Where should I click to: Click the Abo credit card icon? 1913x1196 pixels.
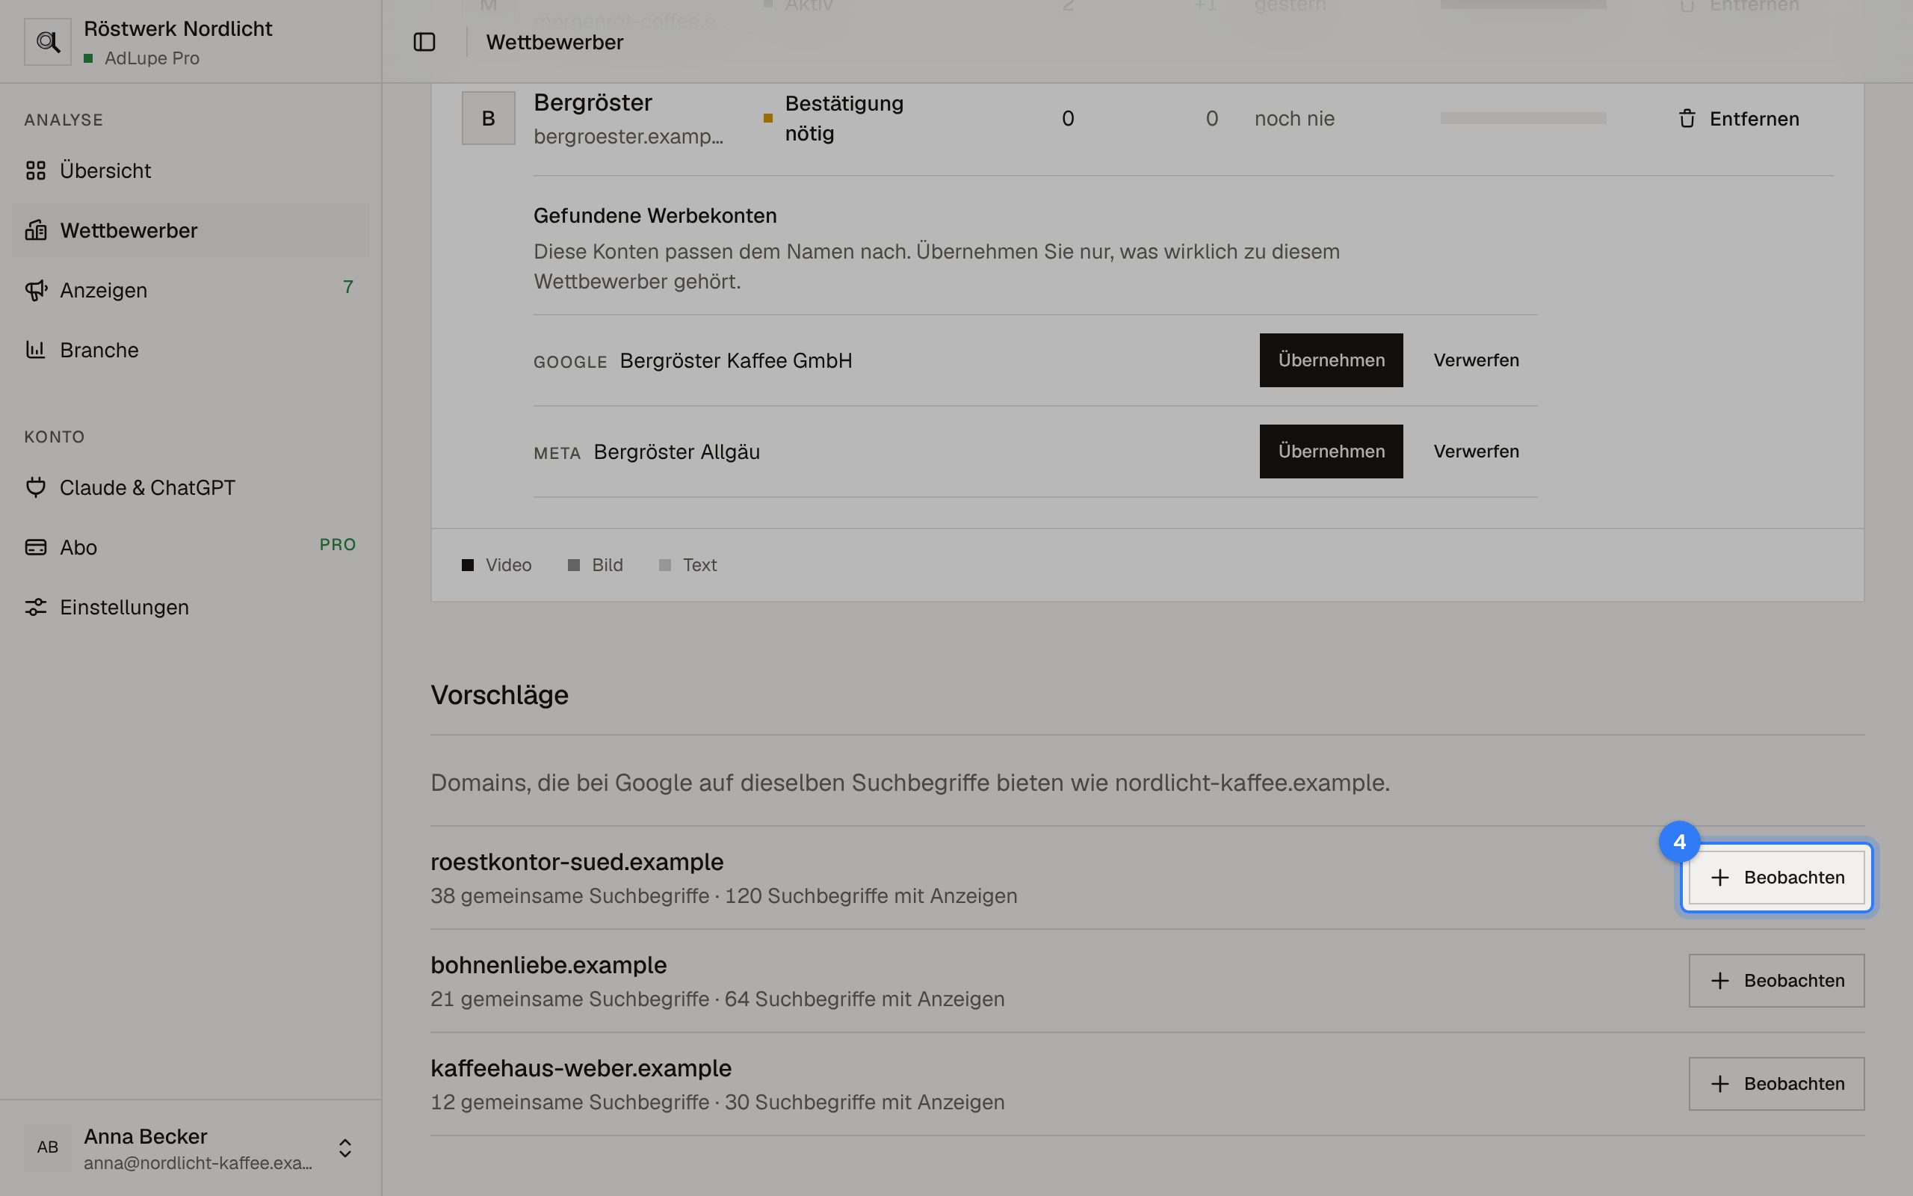coord(36,547)
